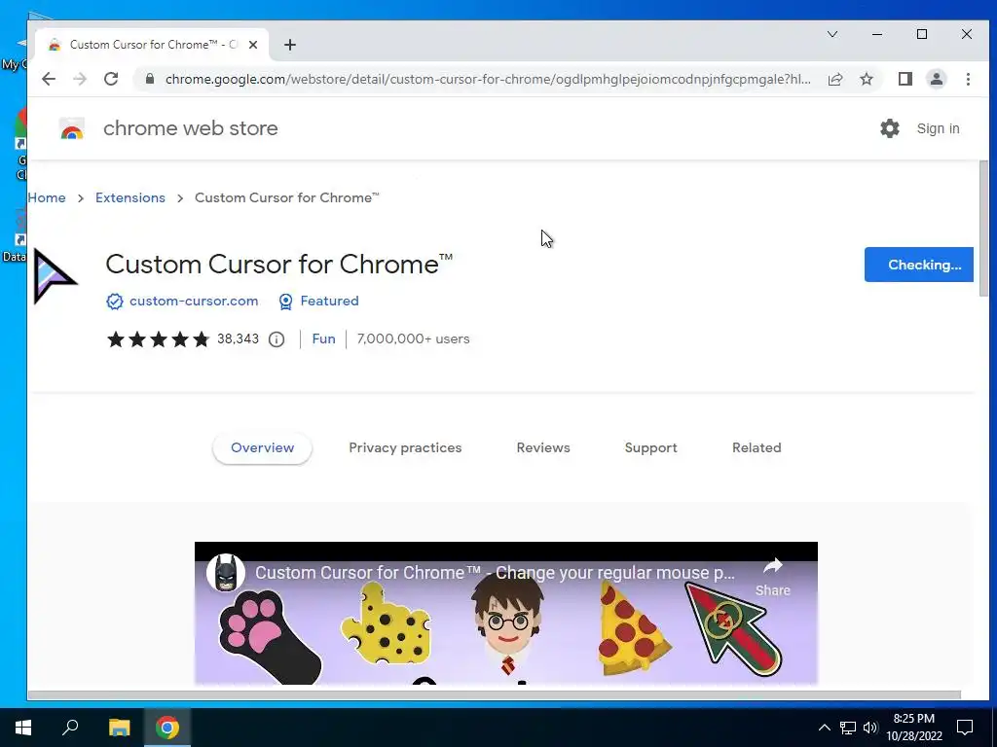Screen dimensions: 997x747
Task: Share this page via the share icon
Action: point(835,79)
